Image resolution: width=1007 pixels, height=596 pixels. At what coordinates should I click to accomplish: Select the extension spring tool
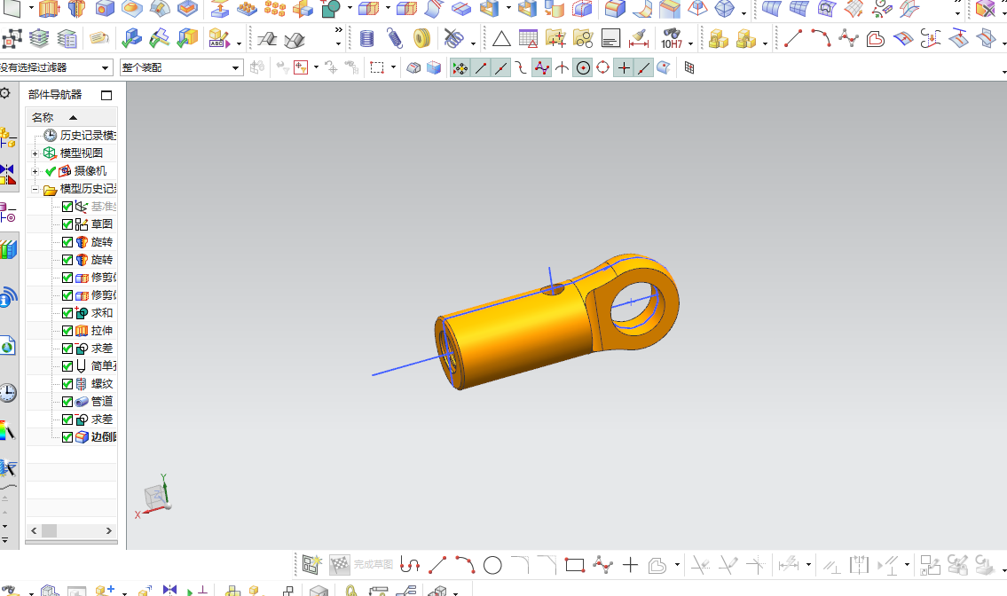[x=394, y=39]
